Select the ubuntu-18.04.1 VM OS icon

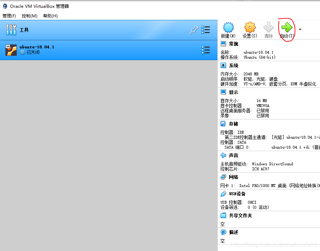[11, 50]
